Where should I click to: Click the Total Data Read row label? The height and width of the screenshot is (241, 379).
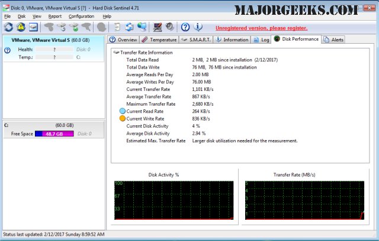click(142, 60)
